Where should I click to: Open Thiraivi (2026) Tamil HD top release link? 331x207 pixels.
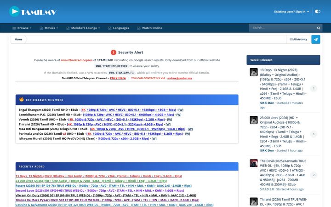pos(115,124)
